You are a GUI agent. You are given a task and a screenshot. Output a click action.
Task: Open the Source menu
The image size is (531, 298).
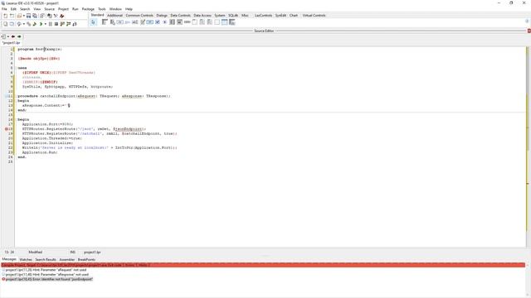click(x=49, y=9)
